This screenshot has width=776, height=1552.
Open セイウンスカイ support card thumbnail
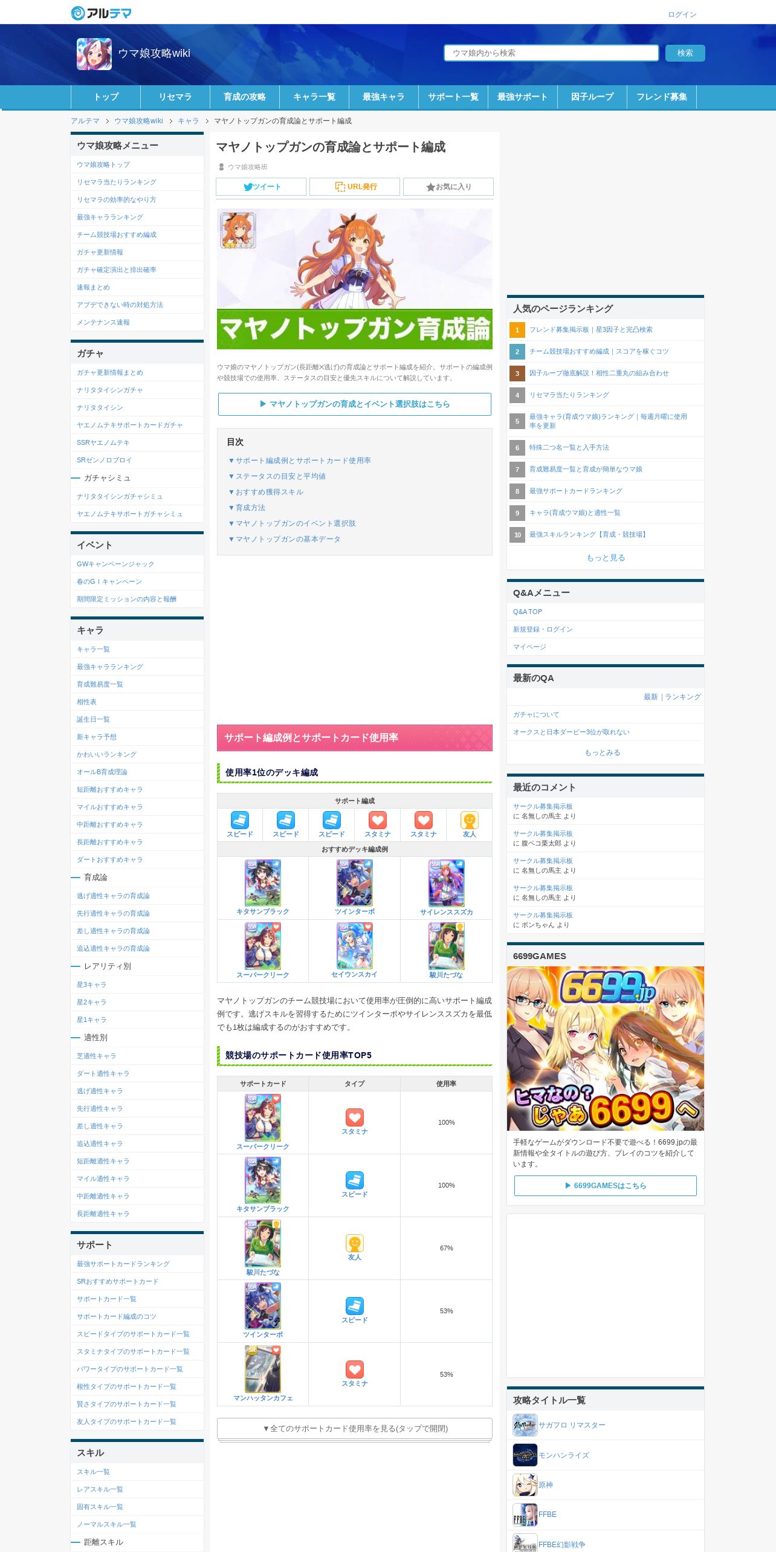tap(355, 946)
